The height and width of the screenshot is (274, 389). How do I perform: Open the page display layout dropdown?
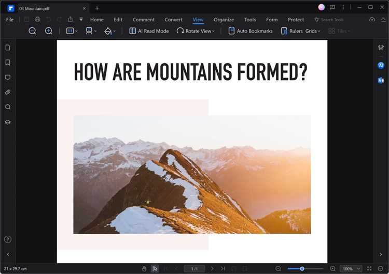pos(91,31)
